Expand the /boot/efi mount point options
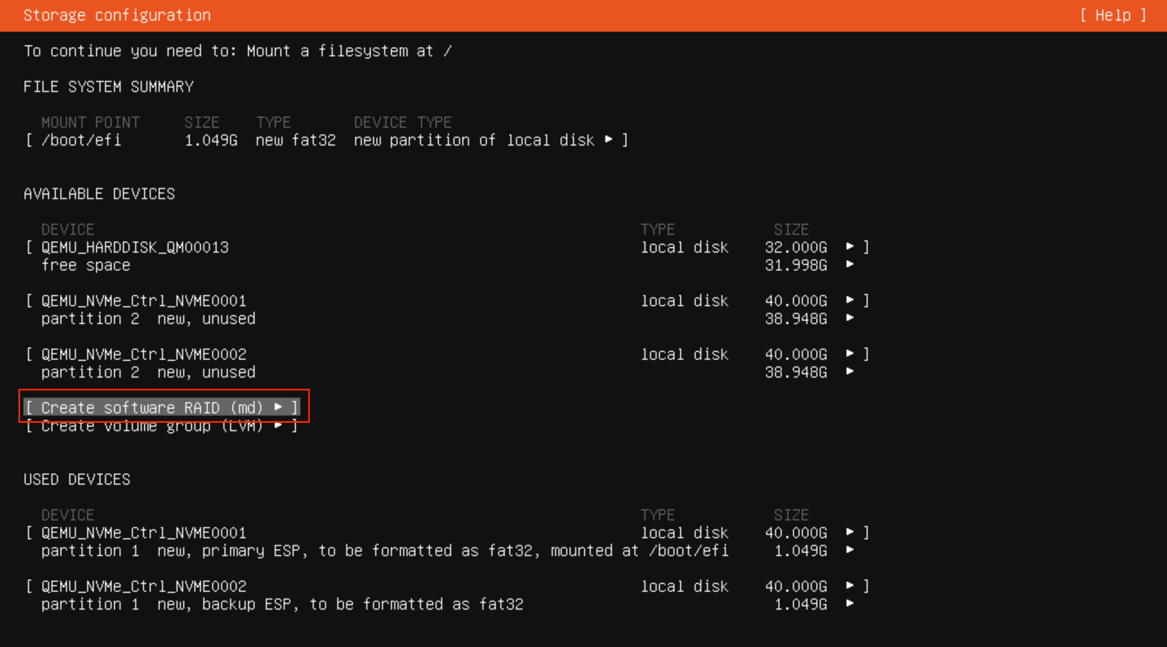1167x647 pixels. 609,140
